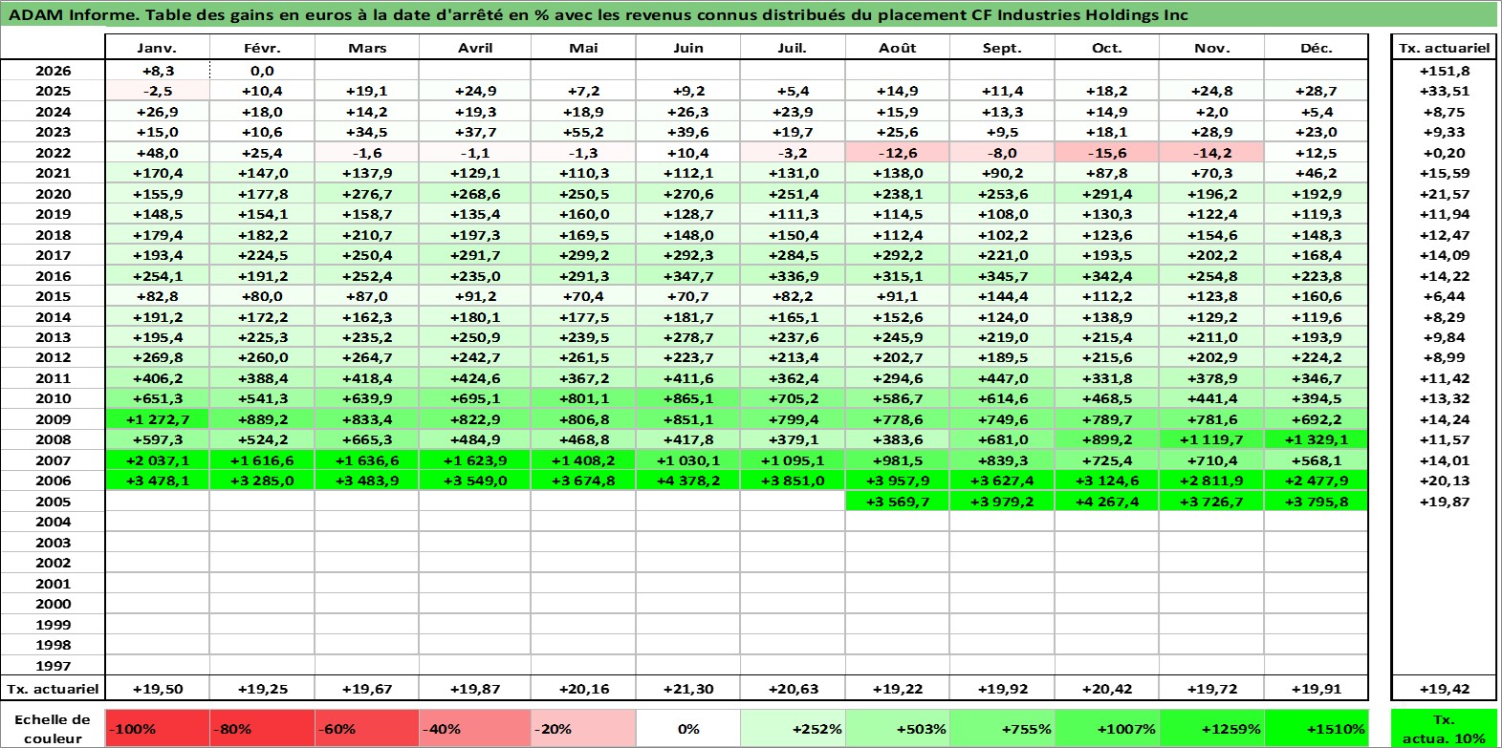Viewport: 1502px width, 748px height.
Task: Click the 2022 Août cell '-12,6'
Action: click(x=898, y=153)
